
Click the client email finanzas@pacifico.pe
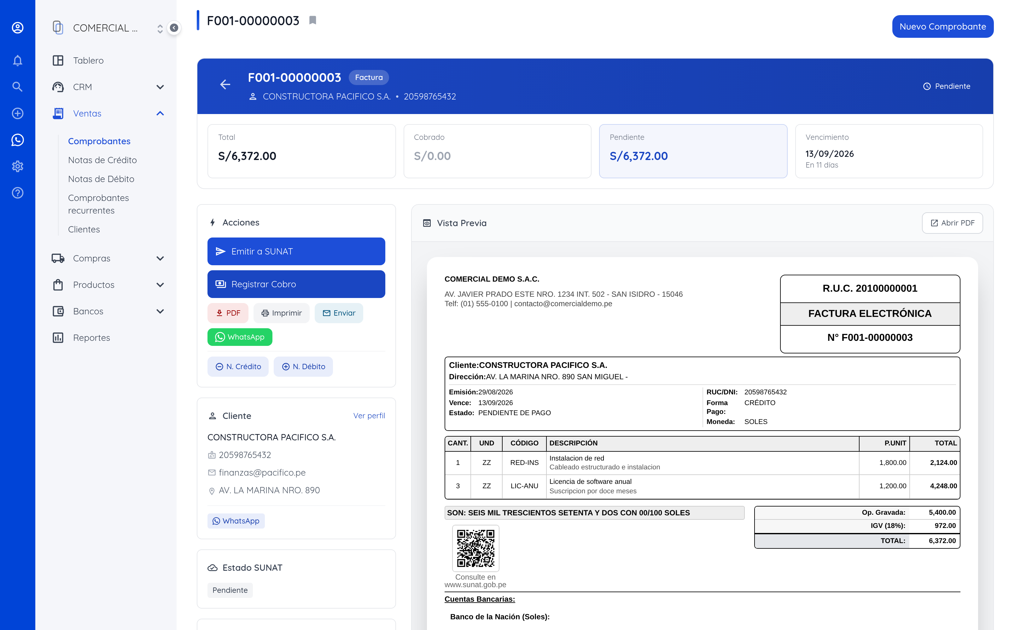tap(262, 472)
